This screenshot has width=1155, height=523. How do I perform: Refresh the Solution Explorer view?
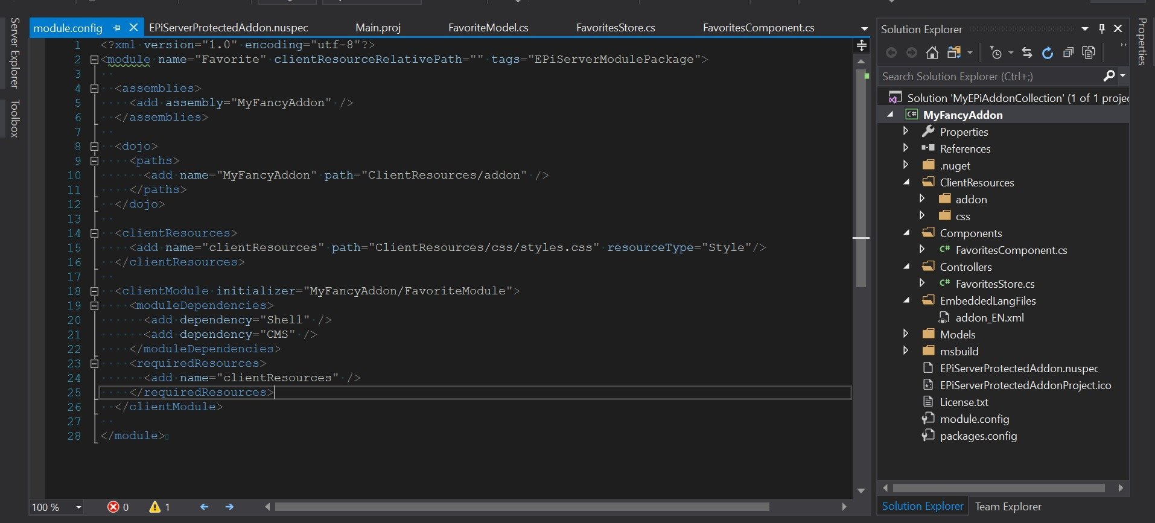(1048, 53)
